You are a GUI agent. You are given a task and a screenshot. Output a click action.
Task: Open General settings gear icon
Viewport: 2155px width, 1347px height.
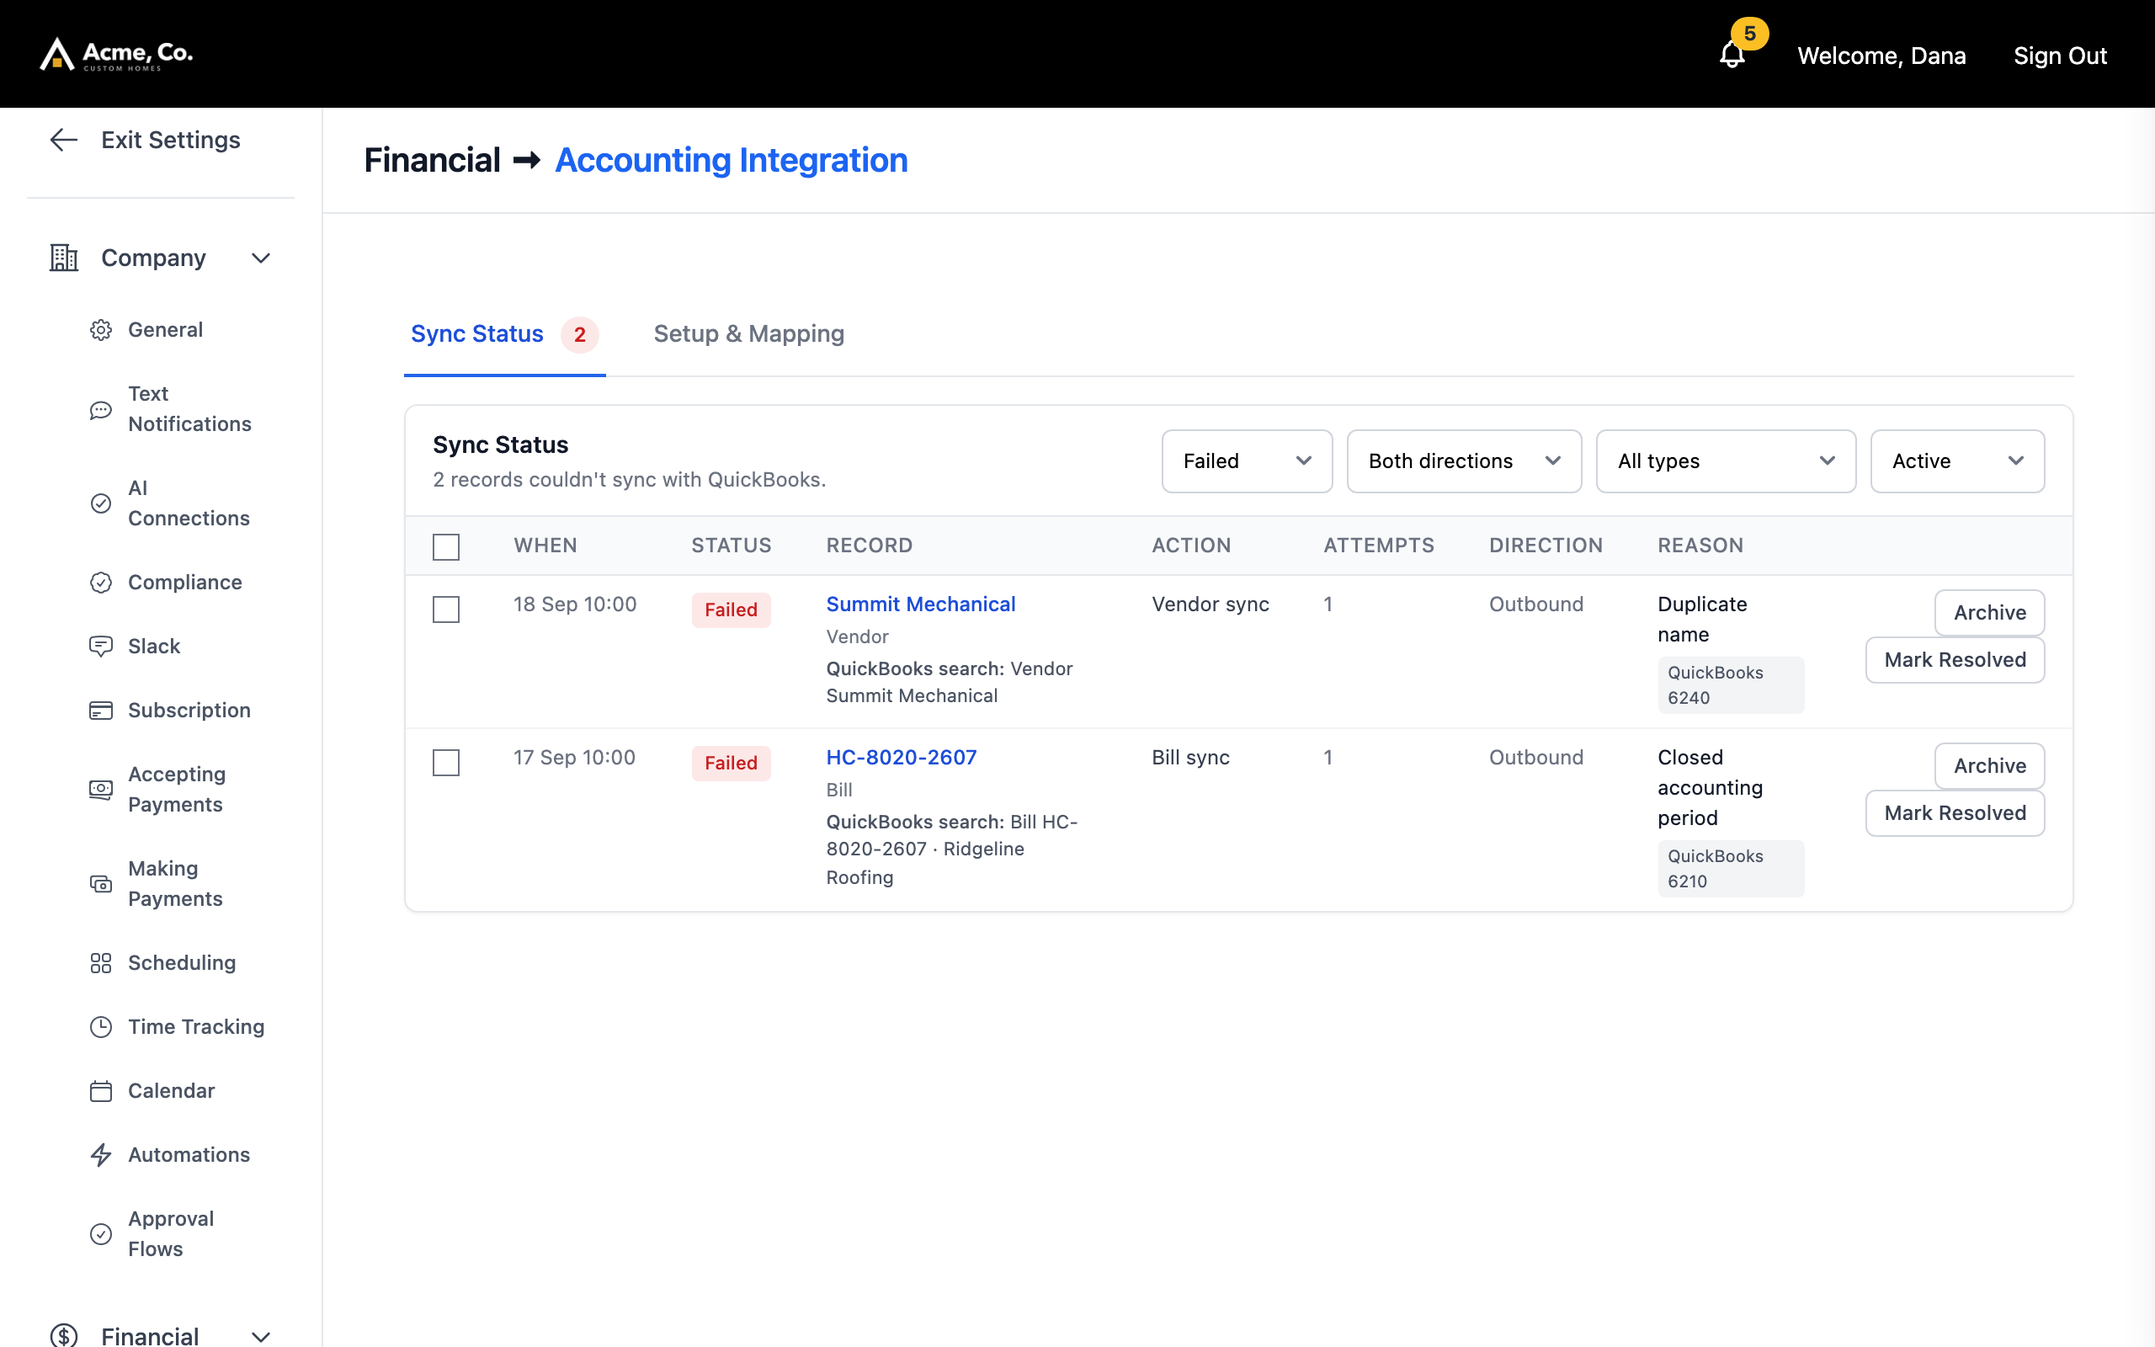tap(101, 331)
